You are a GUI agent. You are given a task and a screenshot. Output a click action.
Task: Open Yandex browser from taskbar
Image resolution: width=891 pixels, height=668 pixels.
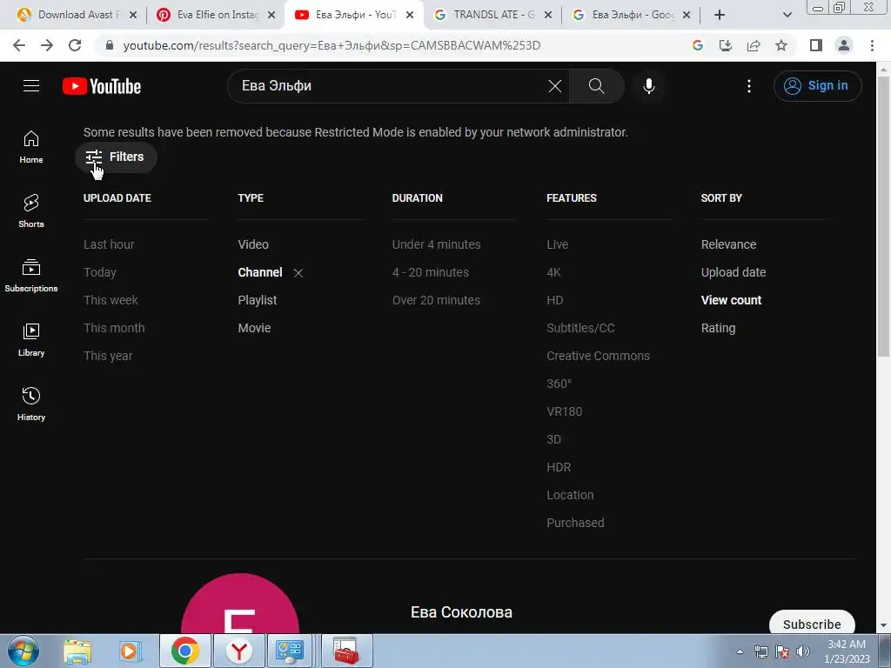tap(239, 651)
